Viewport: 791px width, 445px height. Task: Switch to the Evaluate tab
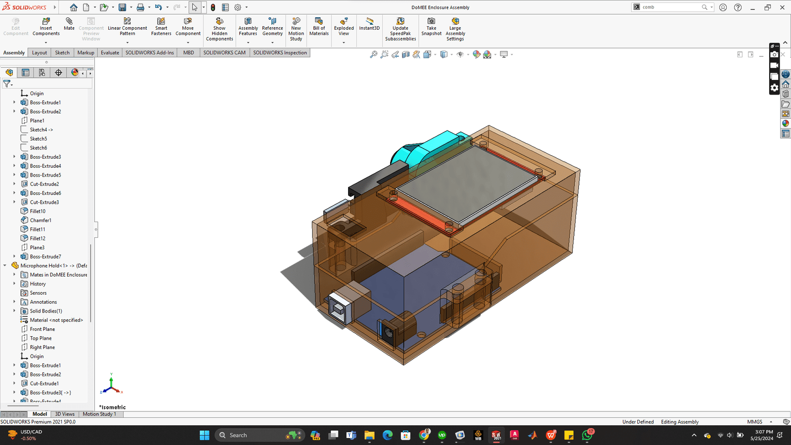coord(110,53)
